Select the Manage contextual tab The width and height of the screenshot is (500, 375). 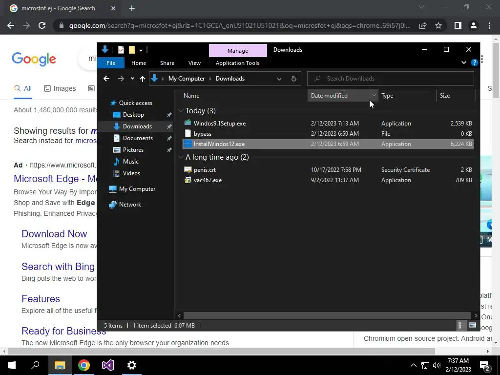tap(238, 51)
